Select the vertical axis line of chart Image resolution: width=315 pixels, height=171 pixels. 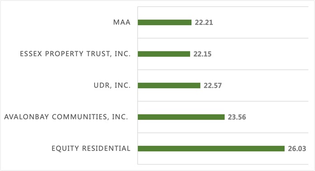138,85
